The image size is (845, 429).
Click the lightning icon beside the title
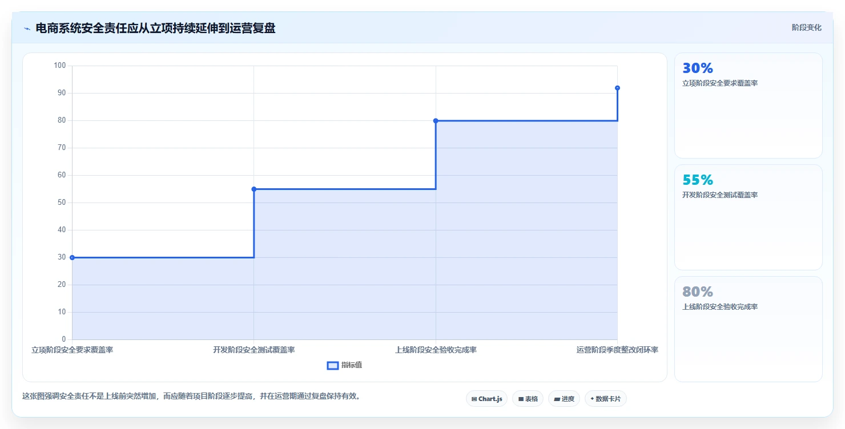pos(27,29)
